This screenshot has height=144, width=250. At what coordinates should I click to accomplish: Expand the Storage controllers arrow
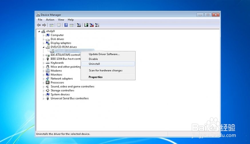[x=43, y=91]
